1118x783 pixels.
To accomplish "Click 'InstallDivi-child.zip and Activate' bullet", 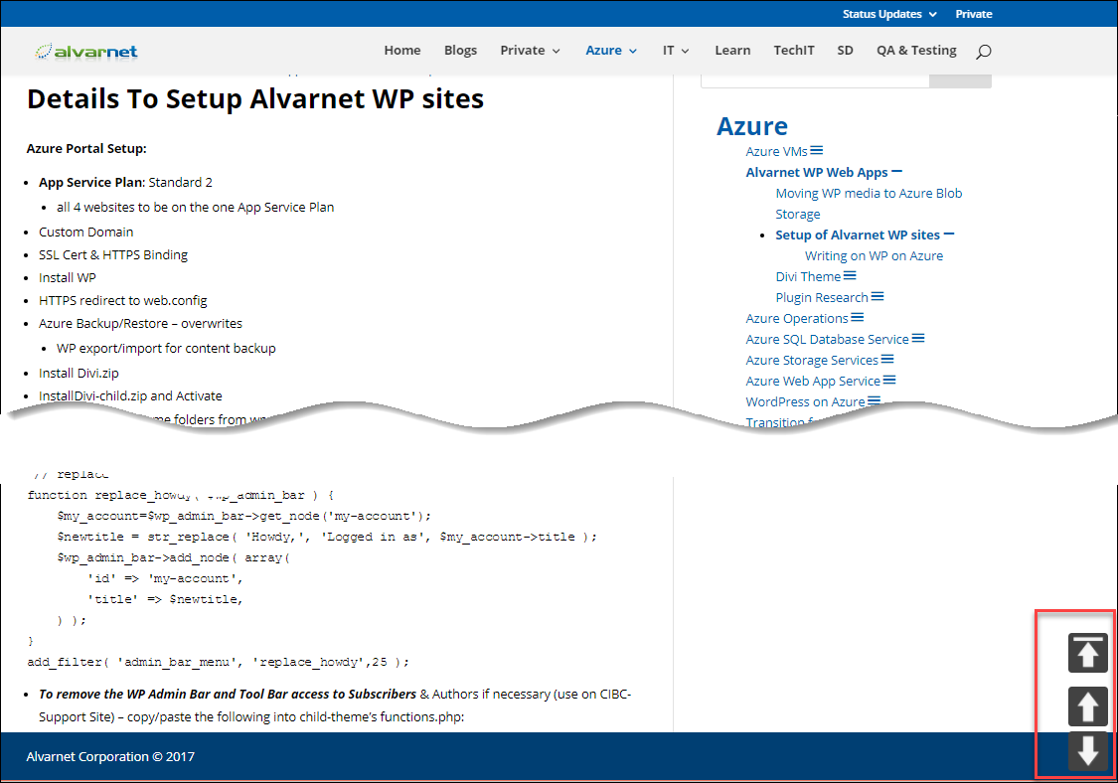I will point(130,395).
